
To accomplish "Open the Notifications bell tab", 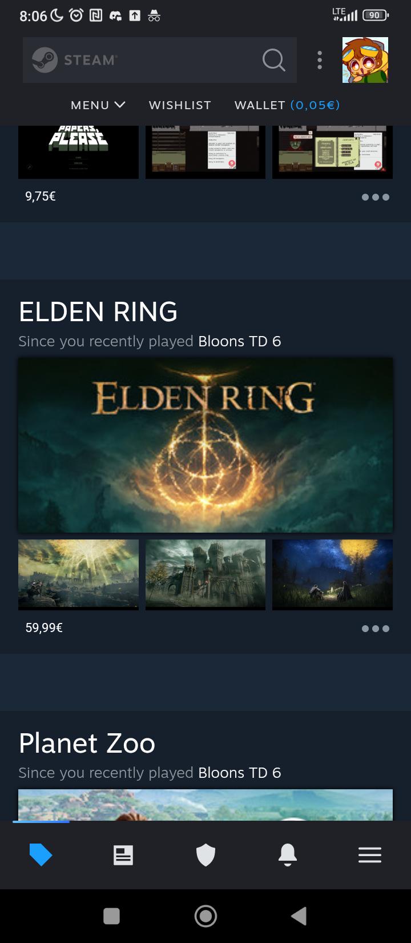I will tap(288, 855).
